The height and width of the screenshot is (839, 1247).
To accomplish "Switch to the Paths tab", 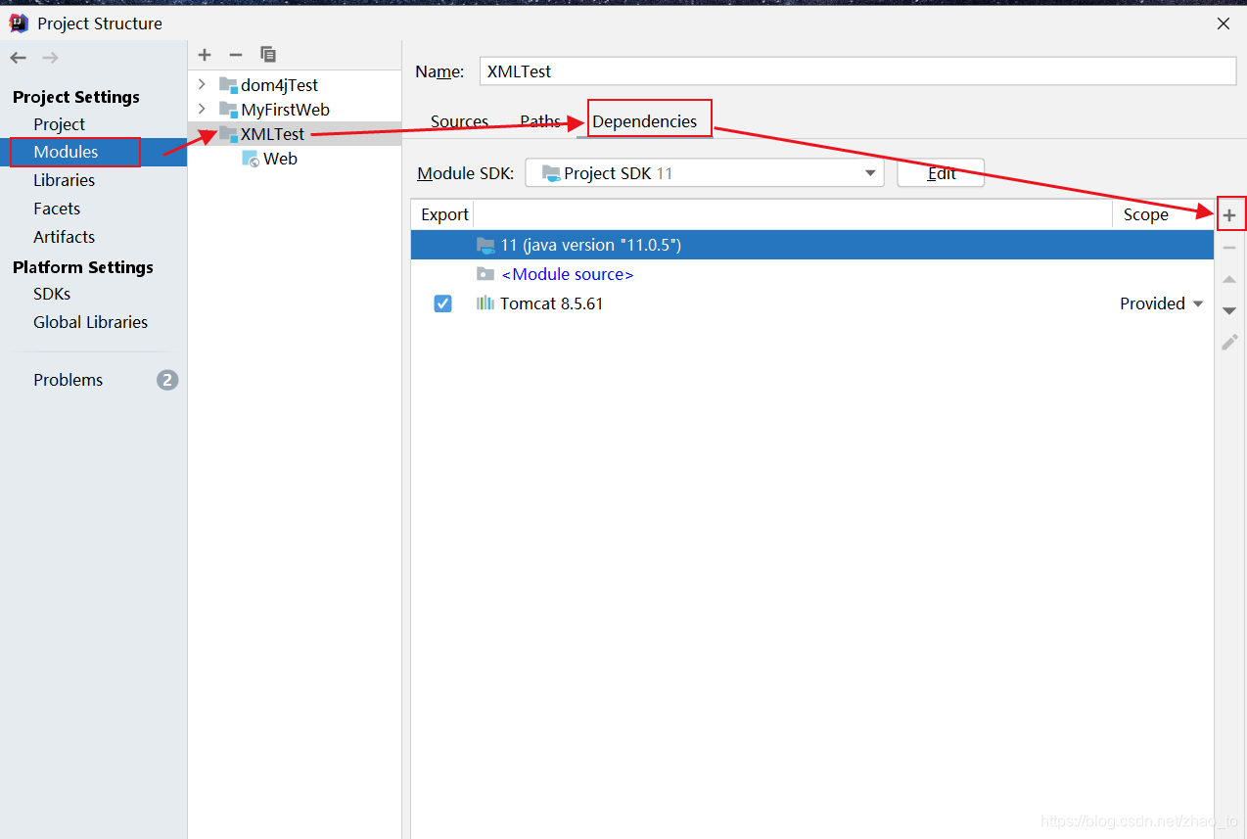I will 540,121.
